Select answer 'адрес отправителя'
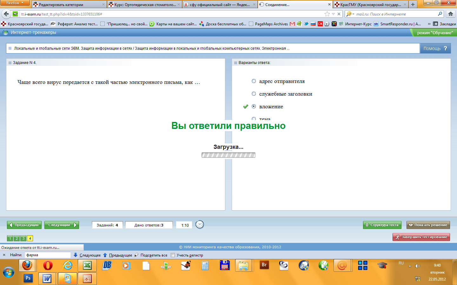 click(x=254, y=81)
